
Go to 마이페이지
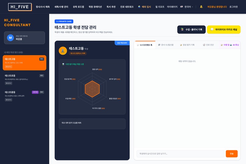(x=172, y=7)
